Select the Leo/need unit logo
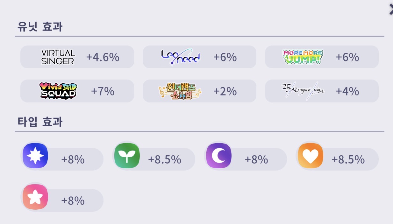 pos(181,57)
